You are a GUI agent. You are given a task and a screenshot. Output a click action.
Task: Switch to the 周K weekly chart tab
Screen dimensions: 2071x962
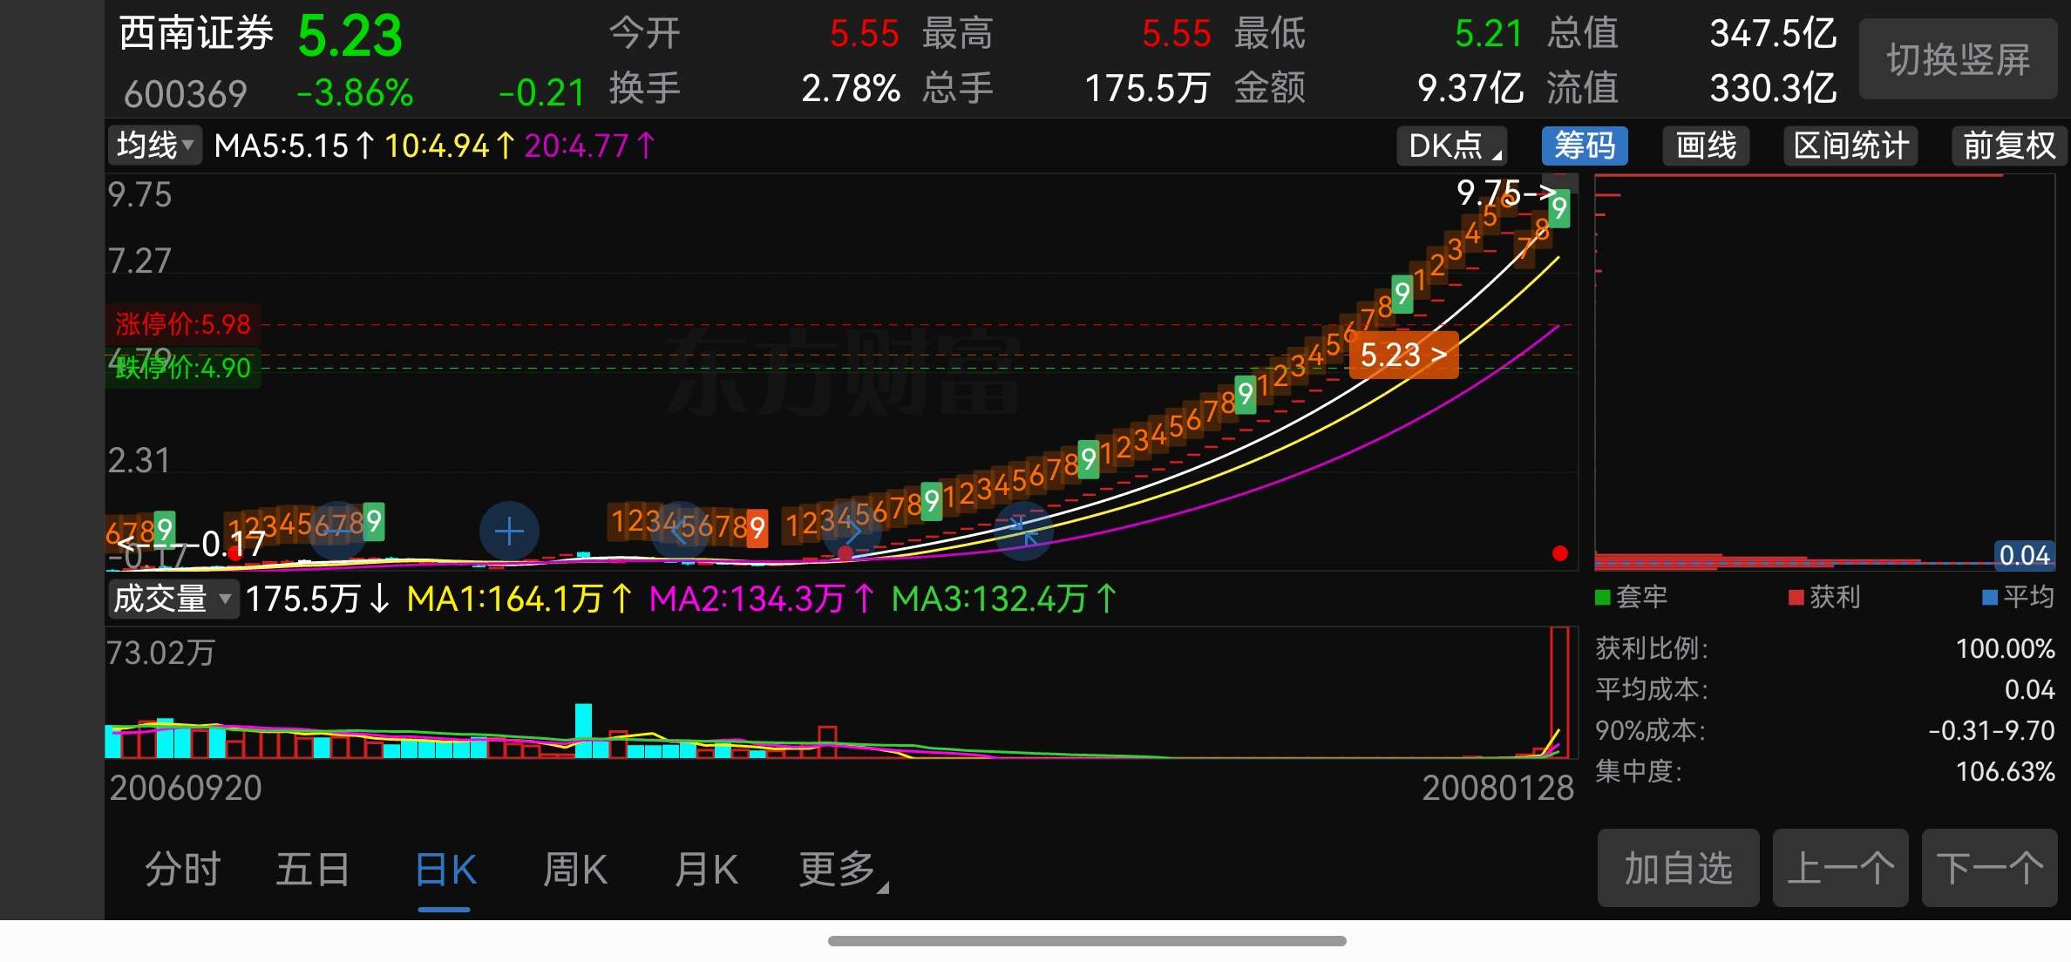click(x=574, y=869)
